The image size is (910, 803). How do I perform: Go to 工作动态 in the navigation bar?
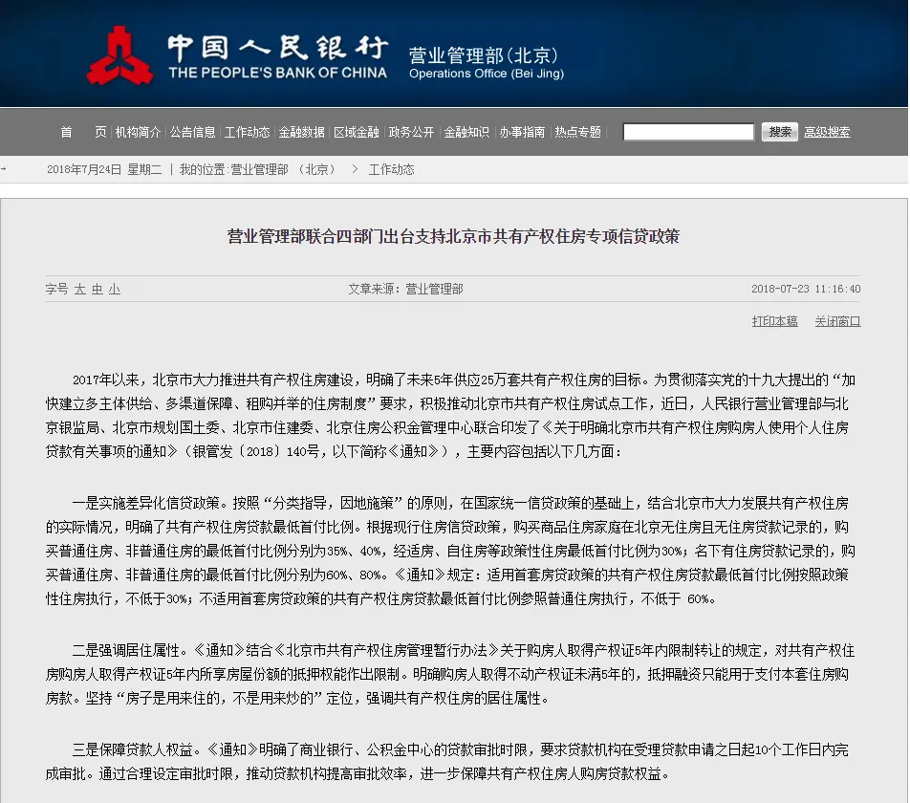coord(248,132)
